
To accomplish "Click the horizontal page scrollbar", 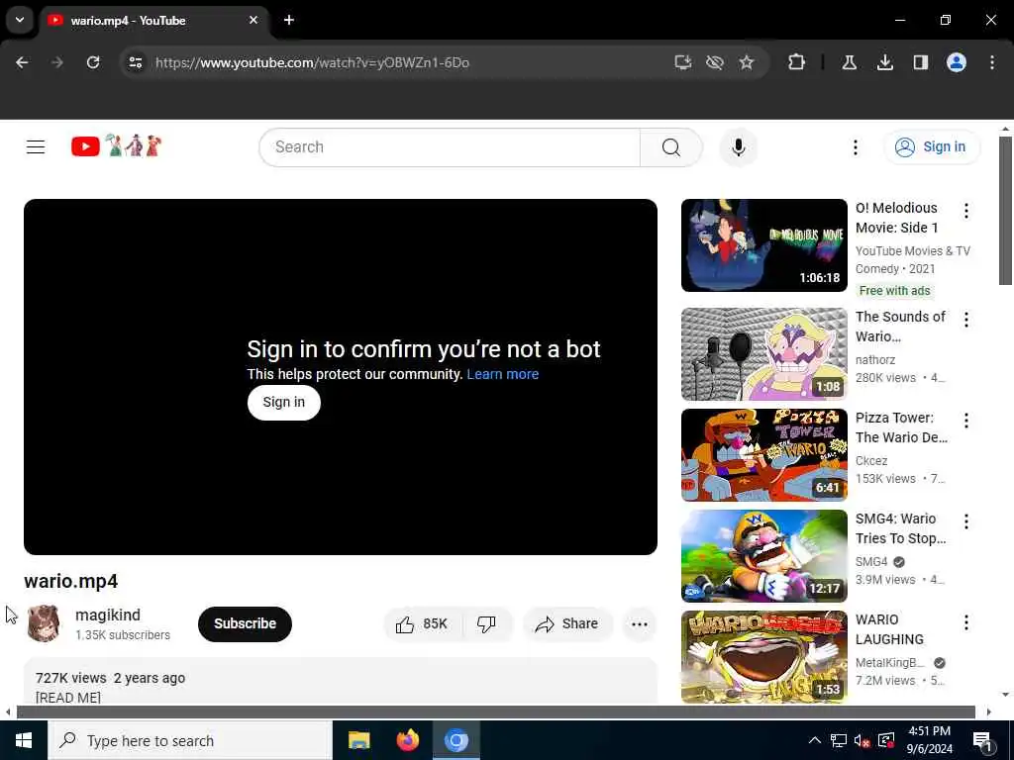I will click(x=495, y=712).
